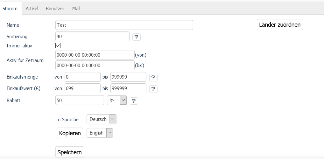Screen dimensions: 324x160
Task: Click the Einkaufswert von field showing 699
Action: [x=82, y=88]
